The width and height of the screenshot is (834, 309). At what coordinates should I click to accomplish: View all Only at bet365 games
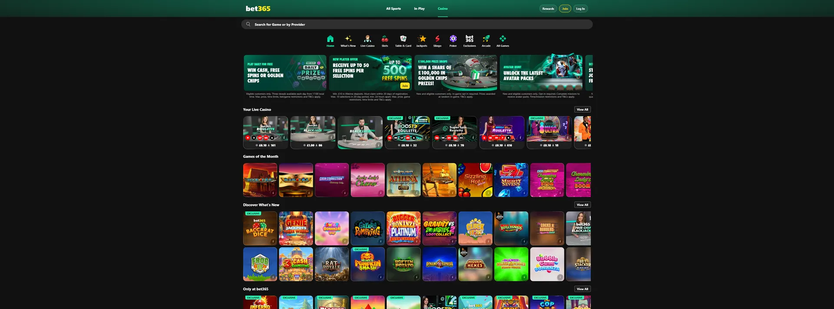point(582,289)
